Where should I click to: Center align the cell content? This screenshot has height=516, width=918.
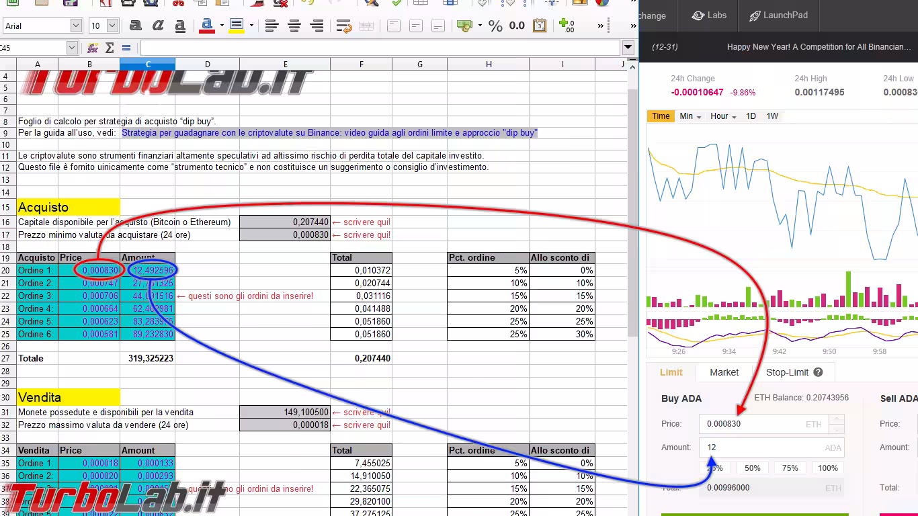point(294,26)
